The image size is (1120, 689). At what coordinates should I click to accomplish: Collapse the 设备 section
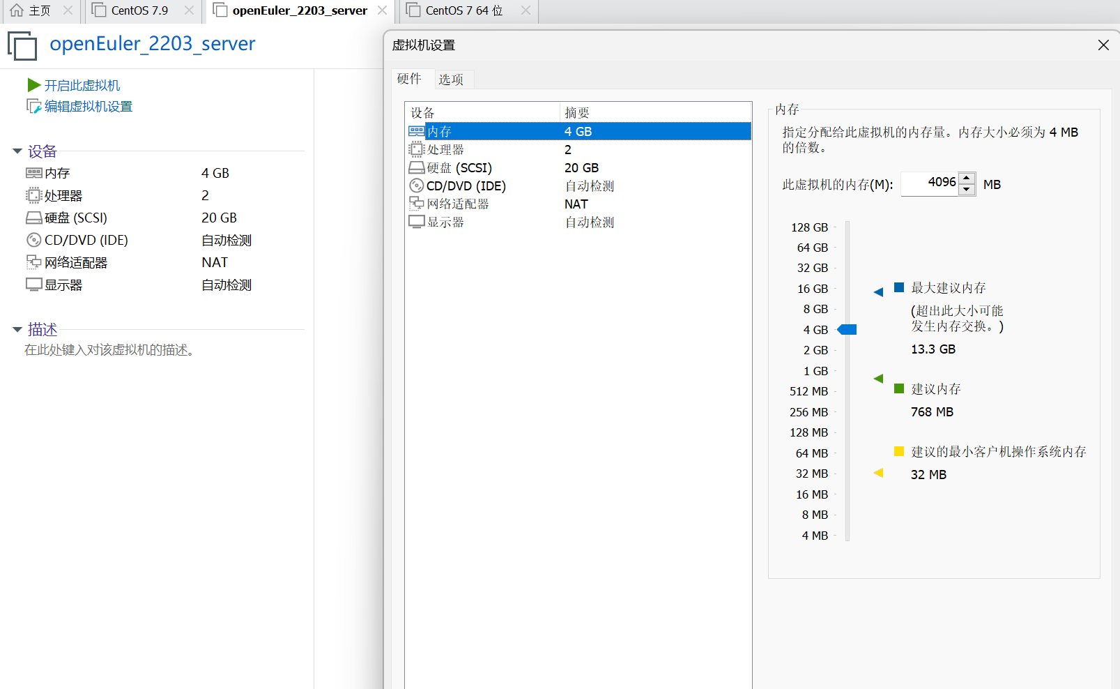pyautogui.click(x=17, y=151)
